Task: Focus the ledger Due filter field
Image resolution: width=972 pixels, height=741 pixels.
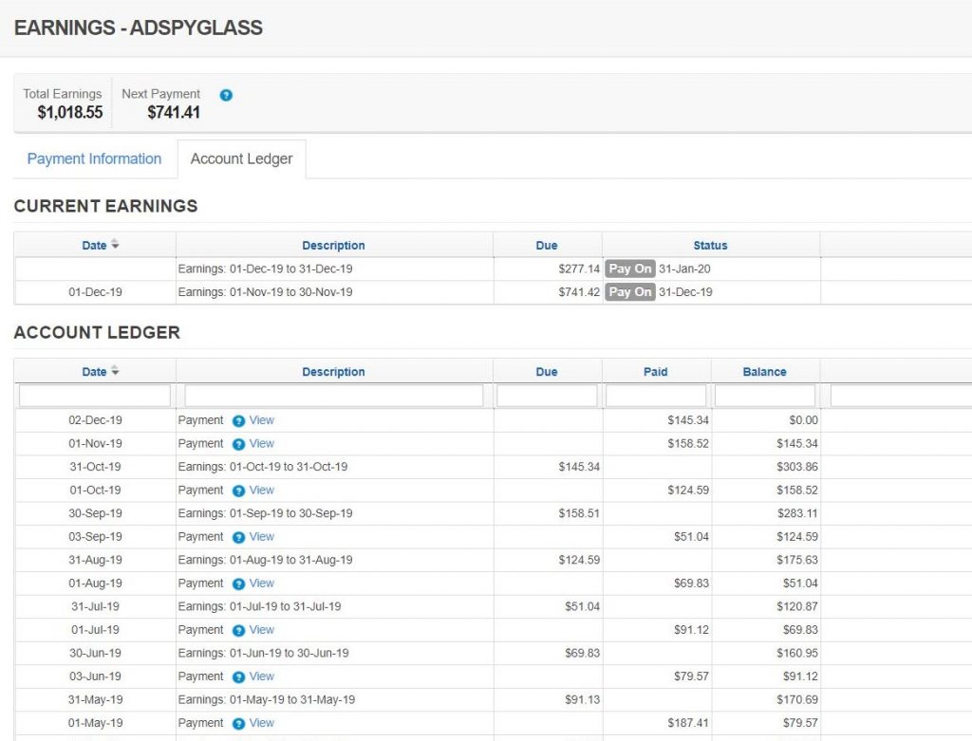Action: point(547,396)
